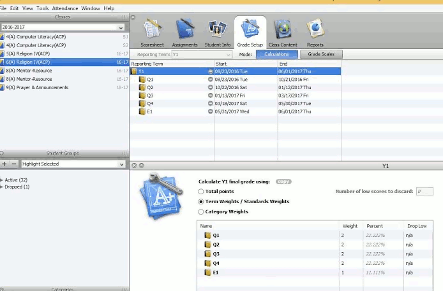Open the Tools menu
The width and height of the screenshot is (443, 291).
pyautogui.click(x=42, y=8)
